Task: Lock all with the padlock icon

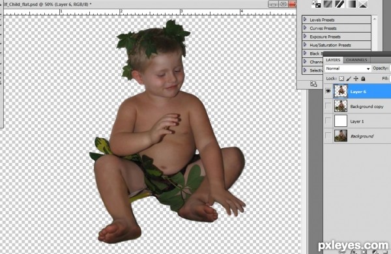Action: coord(364,79)
